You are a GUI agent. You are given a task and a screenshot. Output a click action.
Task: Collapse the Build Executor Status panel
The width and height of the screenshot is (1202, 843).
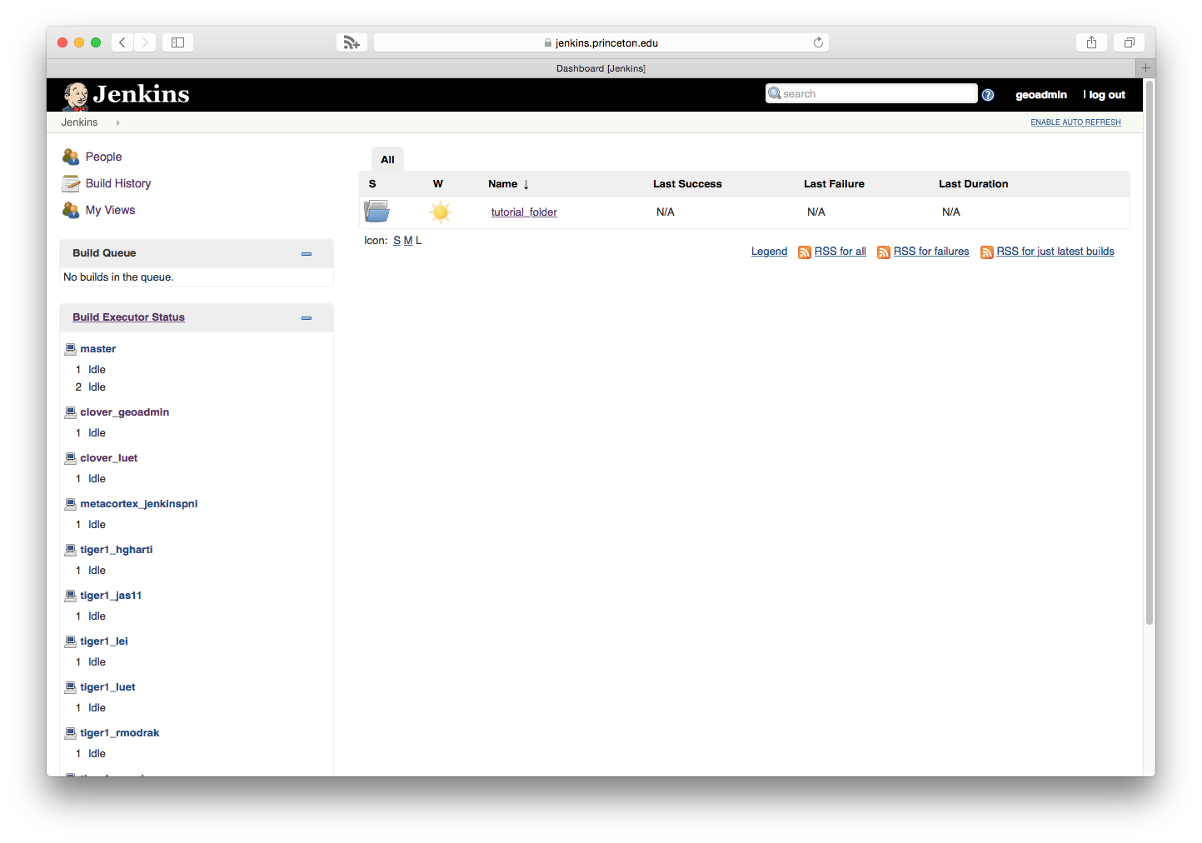(307, 317)
